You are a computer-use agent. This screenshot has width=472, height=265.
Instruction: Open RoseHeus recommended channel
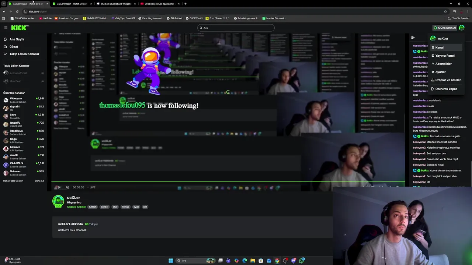pyautogui.click(x=23, y=132)
